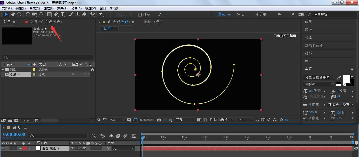
Task: Choose the horizontal Type tool
Action: tap(63, 14)
